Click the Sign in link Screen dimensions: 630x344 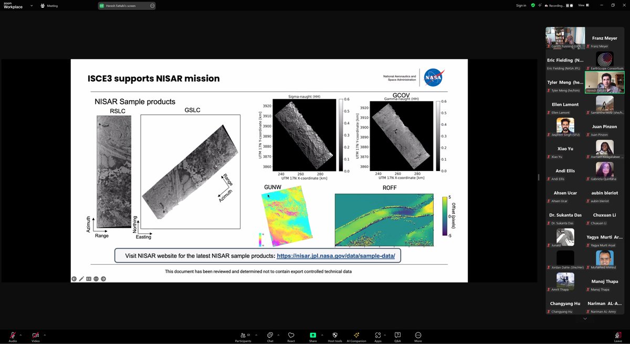coord(521,5)
